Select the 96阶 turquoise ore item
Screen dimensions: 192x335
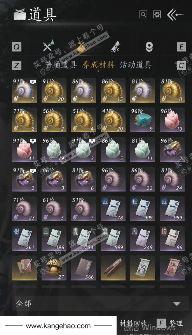143,120
